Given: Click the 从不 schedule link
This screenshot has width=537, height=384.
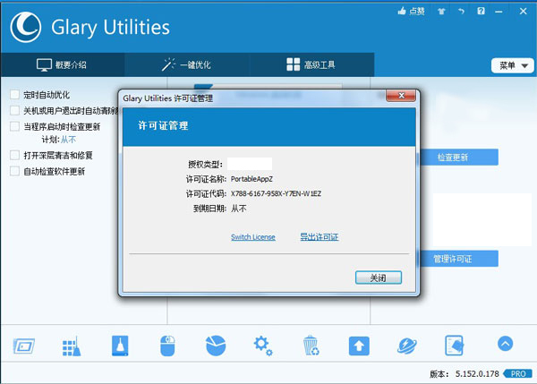Looking at the screenshot, I should [x=68, y=140].
